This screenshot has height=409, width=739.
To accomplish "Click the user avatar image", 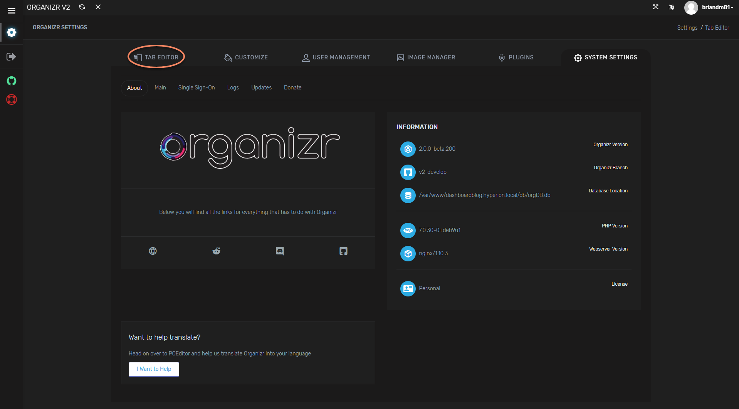I will click(691, 7).
